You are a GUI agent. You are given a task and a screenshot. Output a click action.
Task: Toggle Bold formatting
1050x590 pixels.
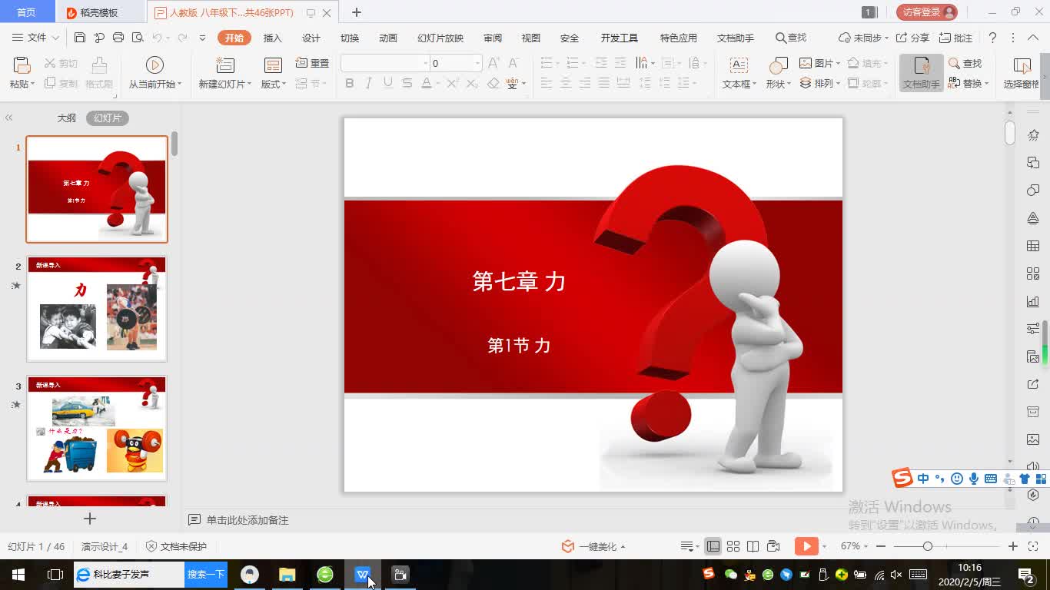(x=350, y=83)
